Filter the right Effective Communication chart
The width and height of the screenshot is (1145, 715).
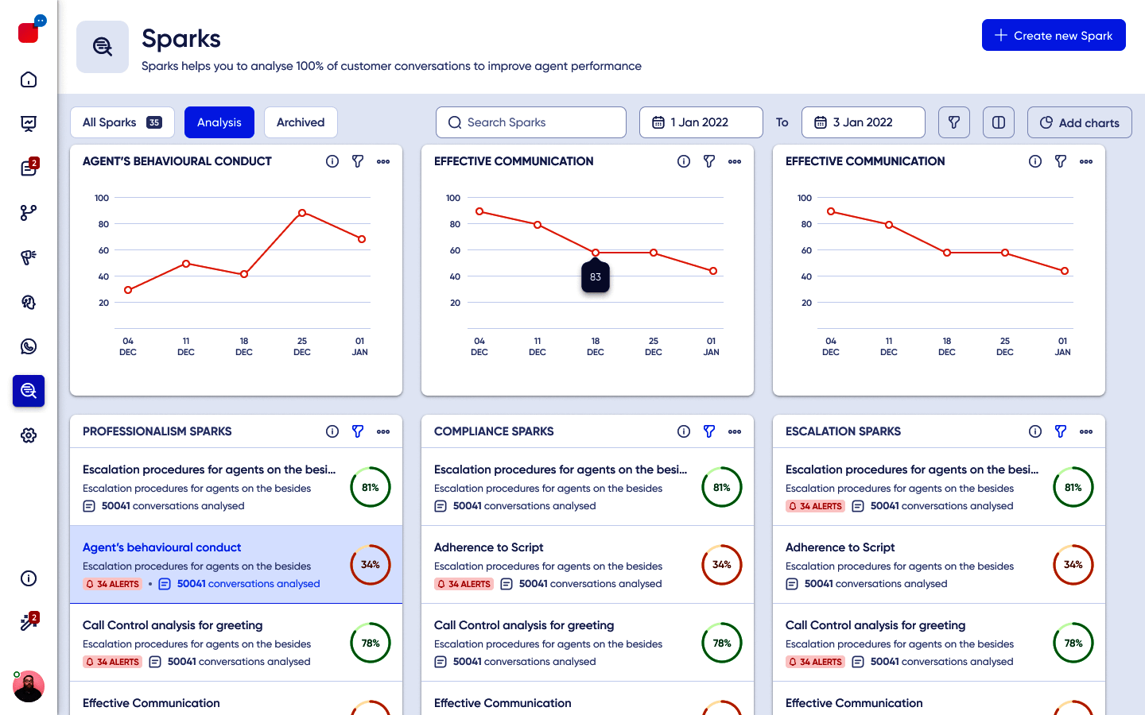[1061, 161]
